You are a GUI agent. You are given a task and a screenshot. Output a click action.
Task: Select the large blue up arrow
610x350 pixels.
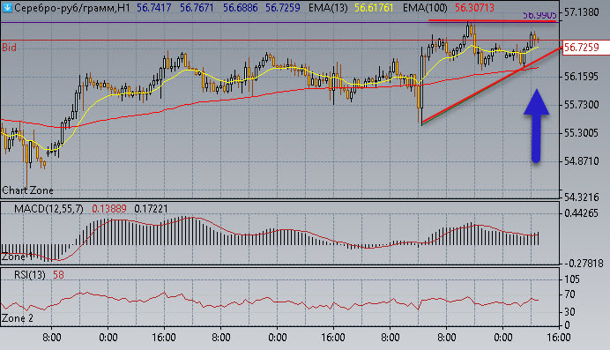tap(536, 125)
